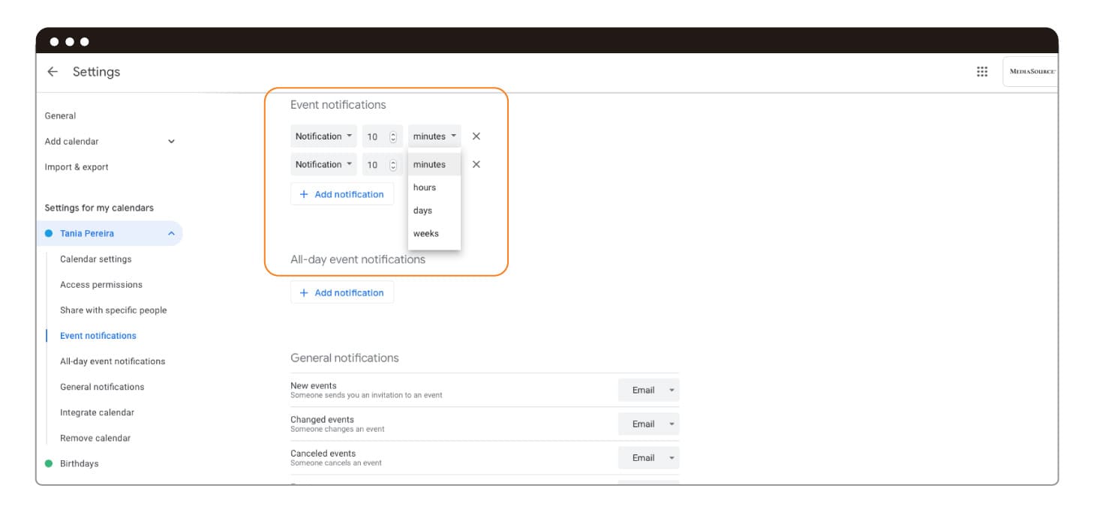Viewport: 1094px width, 506px height.
Task: Delete the second notification row using X
Action: (x=476, y=165)
